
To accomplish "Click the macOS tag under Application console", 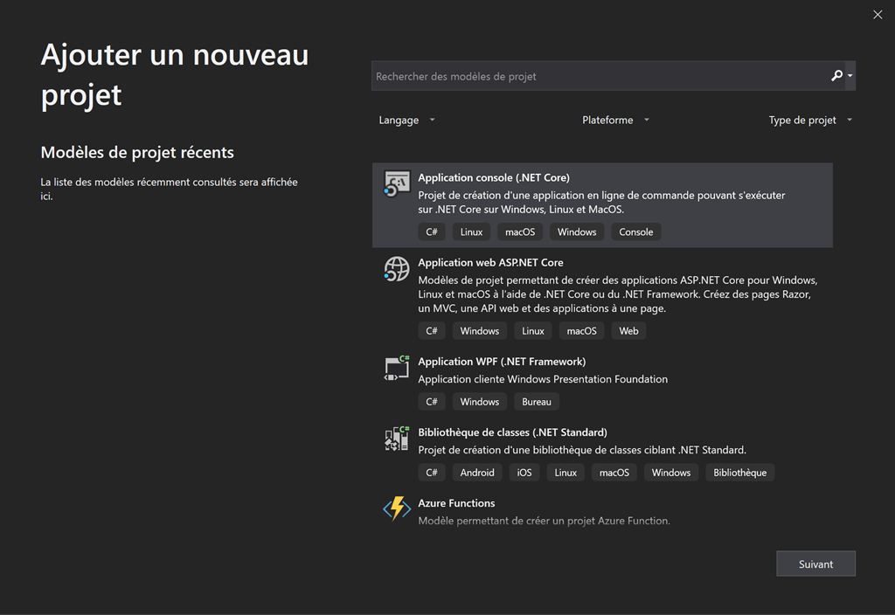I will pos(519,231).
